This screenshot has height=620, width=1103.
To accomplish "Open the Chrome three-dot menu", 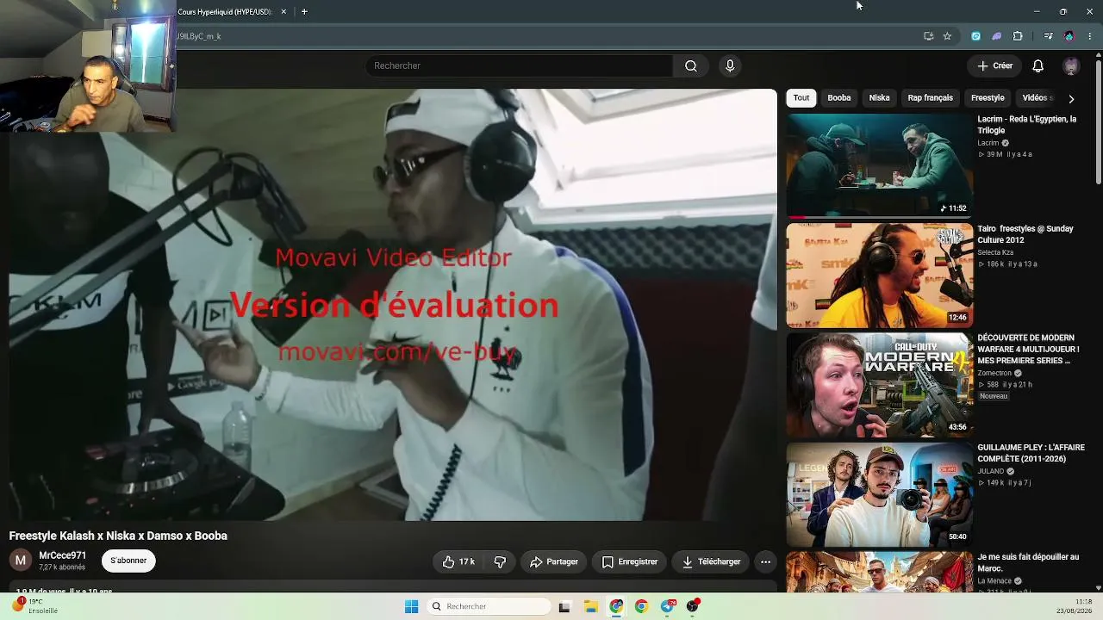I will 1090,36.
